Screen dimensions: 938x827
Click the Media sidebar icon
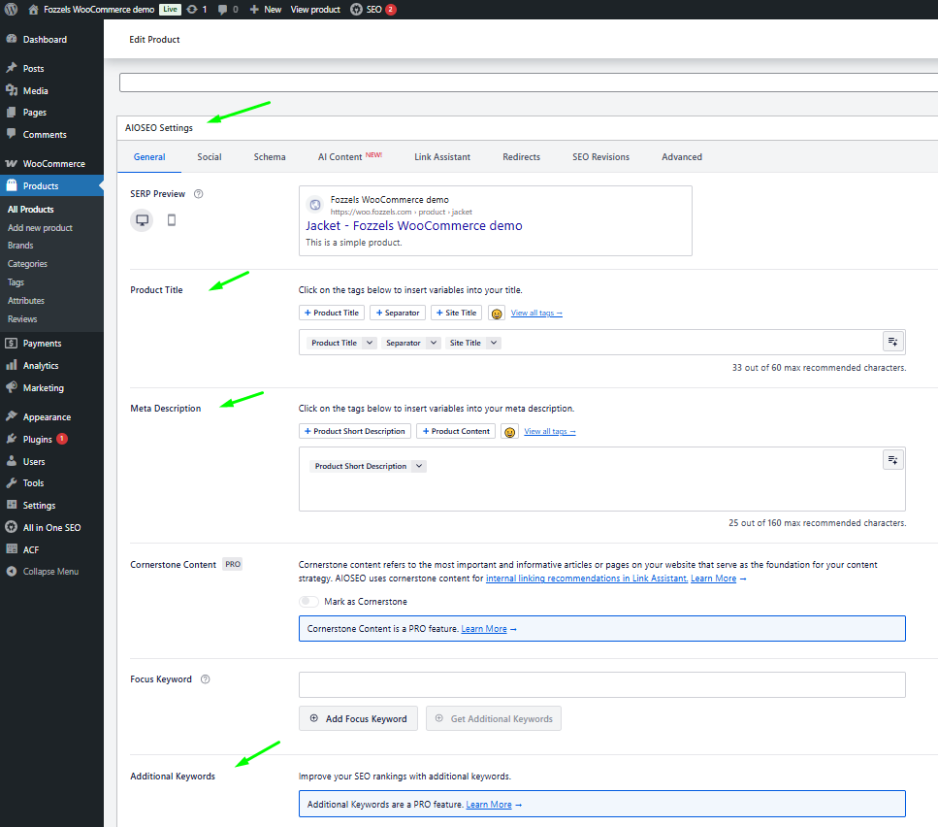(x=12, y=90)
